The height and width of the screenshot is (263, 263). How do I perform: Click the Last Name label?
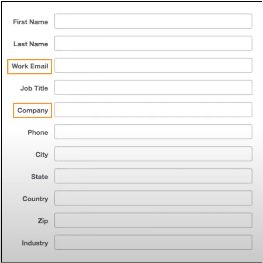[31, 44]
